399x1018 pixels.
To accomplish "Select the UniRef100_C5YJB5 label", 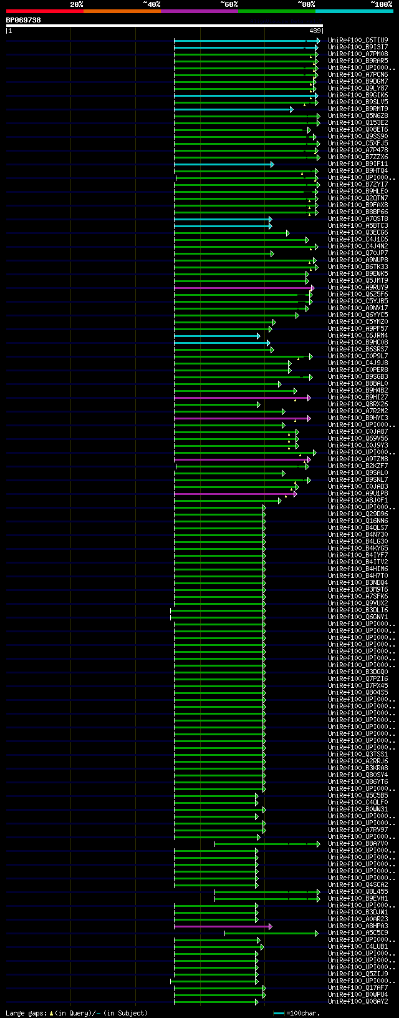I will pyautogui.click(x=358, y=301).
